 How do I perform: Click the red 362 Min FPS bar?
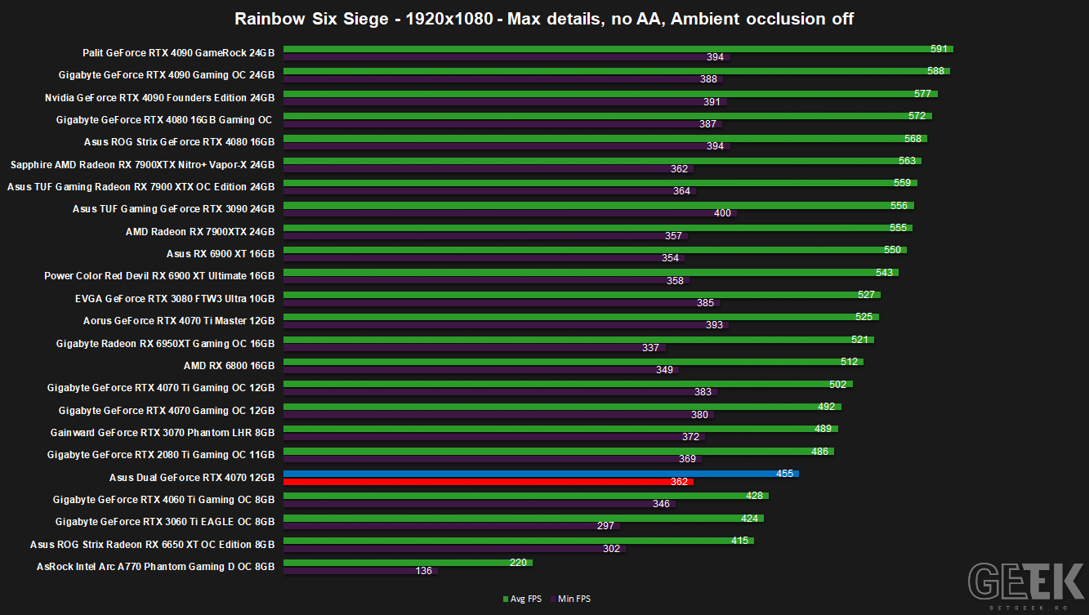point(489,482)
